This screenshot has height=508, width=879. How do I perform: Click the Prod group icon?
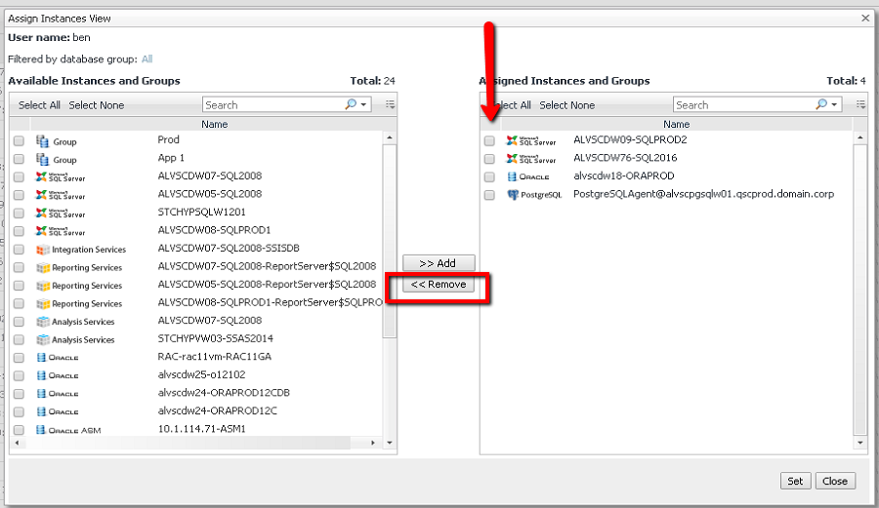point(42,141)
